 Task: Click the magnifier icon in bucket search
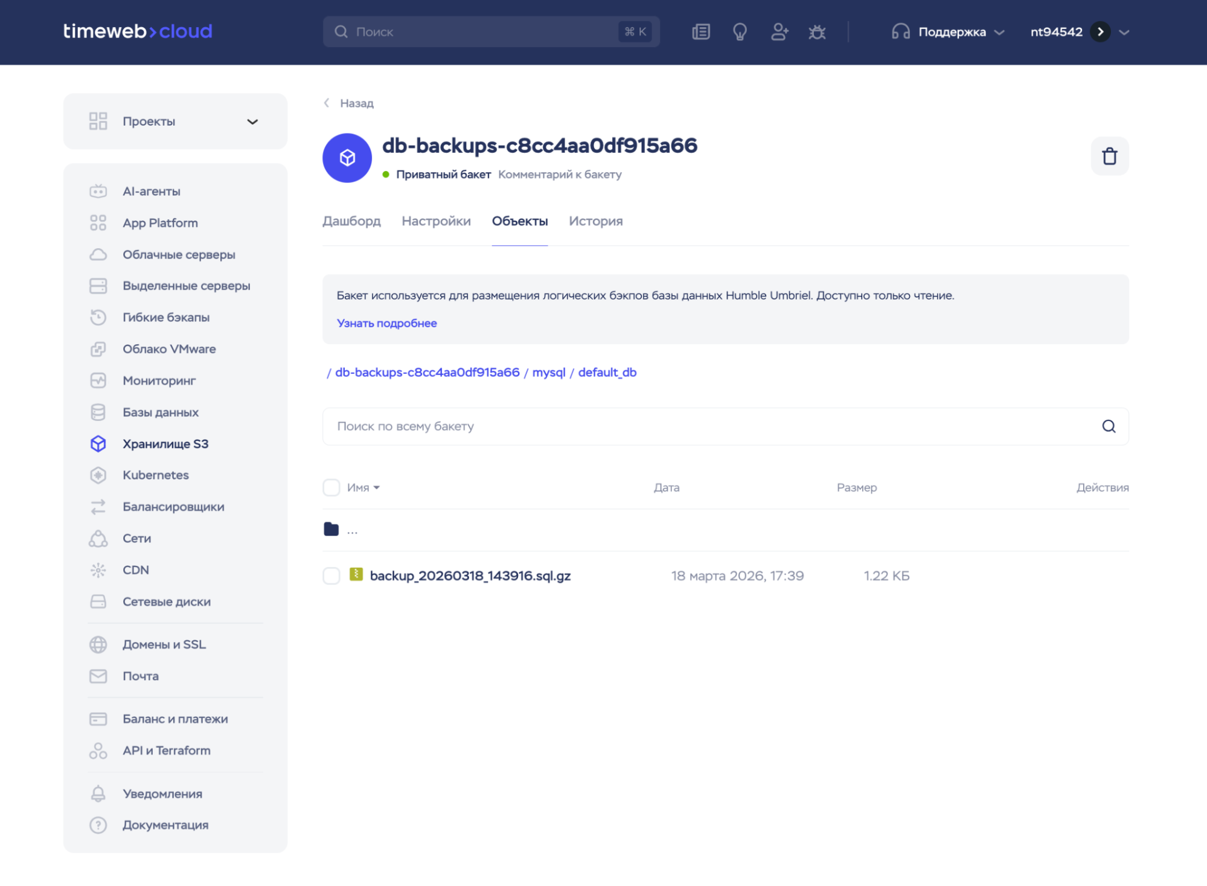point(1109,426)
